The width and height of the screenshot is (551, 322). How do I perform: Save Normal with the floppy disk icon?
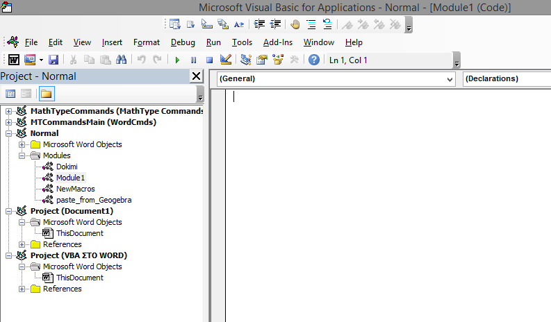54,60
